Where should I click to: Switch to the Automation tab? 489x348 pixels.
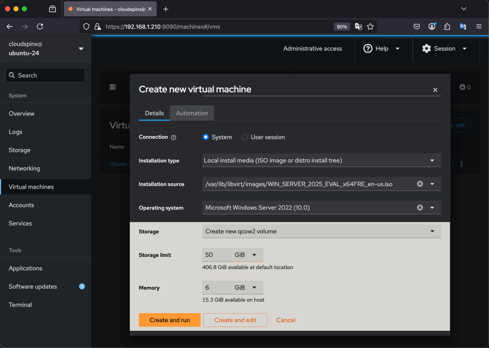[192, 113]
